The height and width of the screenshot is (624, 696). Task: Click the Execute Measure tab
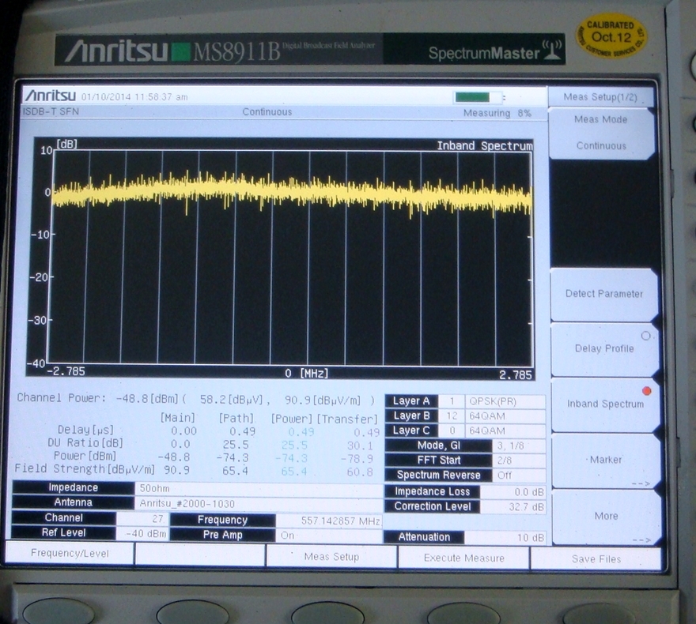(463, 558)
